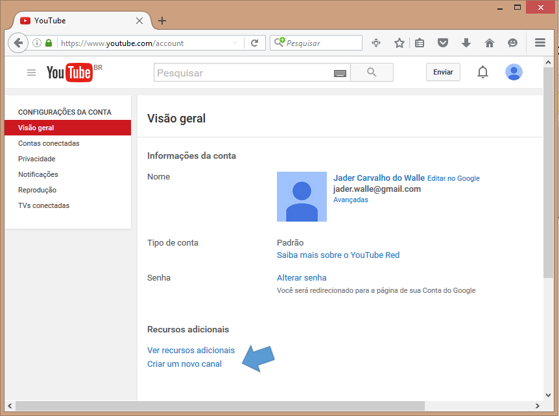Open site information icon in address bar

pos(37,43)
